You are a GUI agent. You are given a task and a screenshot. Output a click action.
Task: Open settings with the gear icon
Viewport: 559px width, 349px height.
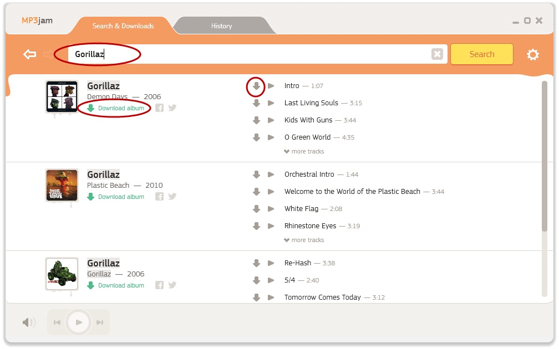(532, 54)
